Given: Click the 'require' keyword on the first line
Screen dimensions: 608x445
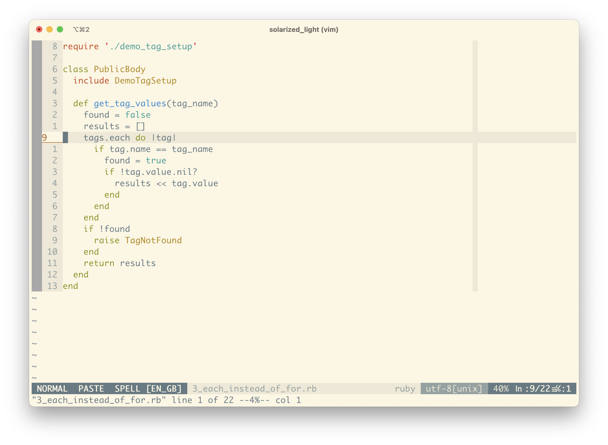Looking at the screenshot, I should click(81, 47).
